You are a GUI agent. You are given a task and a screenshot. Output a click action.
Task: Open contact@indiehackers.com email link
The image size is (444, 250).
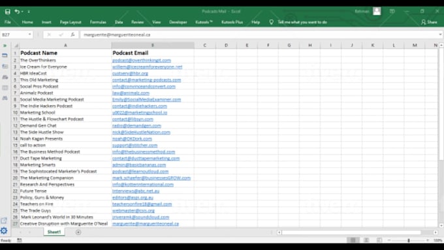click(140, 106)
